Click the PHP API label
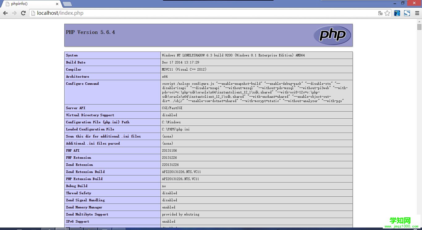 click(73, 150)
